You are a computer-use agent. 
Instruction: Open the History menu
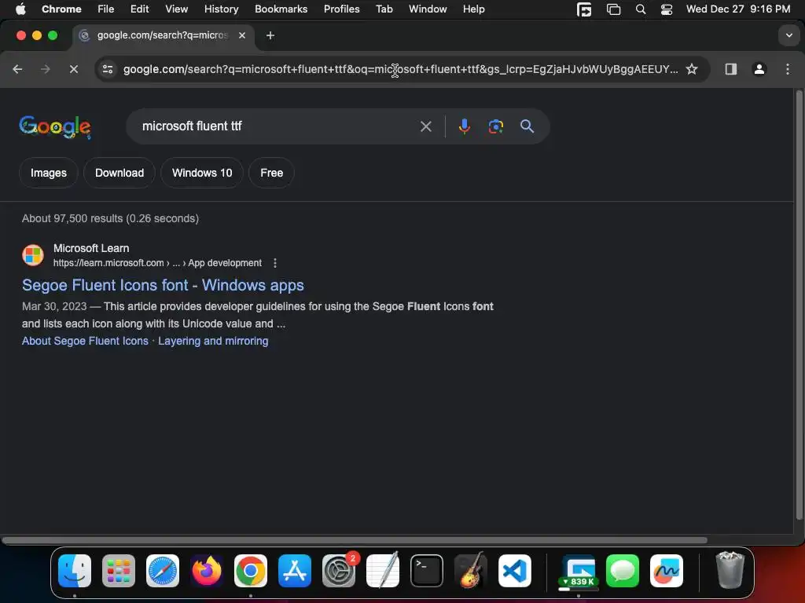pos(221,9)
